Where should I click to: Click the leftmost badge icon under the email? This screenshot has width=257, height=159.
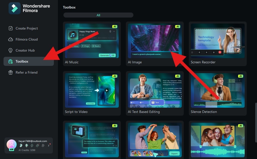point(21,145)
